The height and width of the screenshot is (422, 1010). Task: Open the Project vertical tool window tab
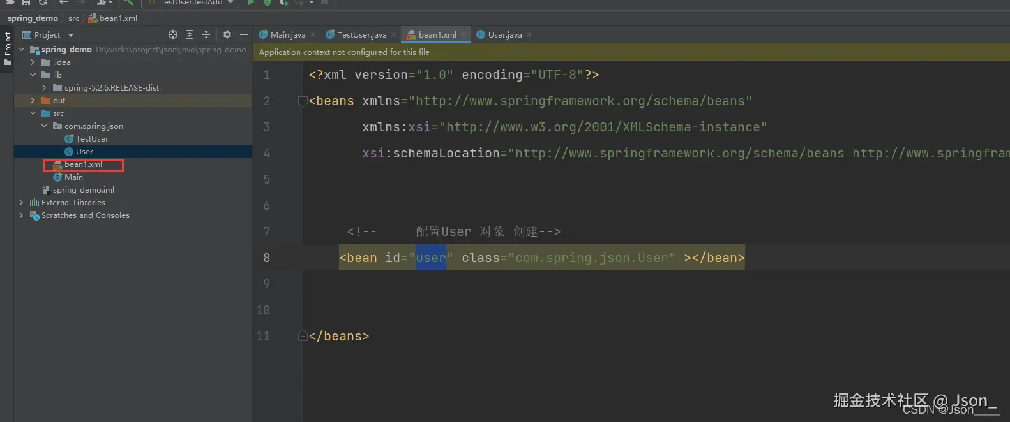(7, 48)
